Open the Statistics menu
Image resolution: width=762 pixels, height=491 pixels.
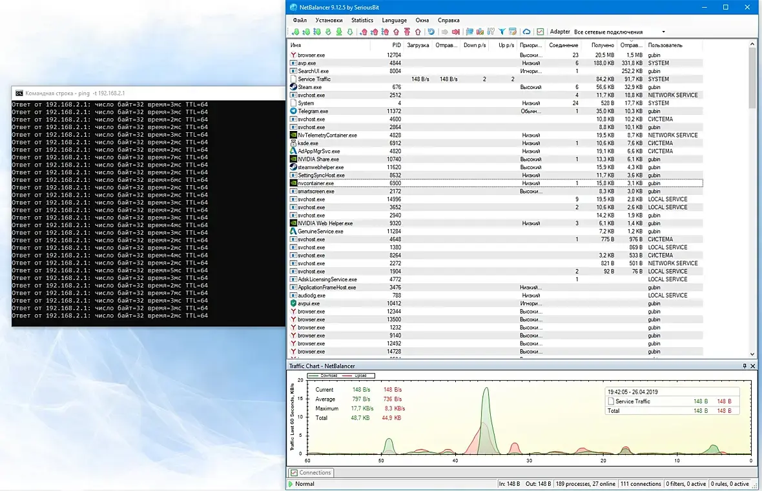click(362, 21)
